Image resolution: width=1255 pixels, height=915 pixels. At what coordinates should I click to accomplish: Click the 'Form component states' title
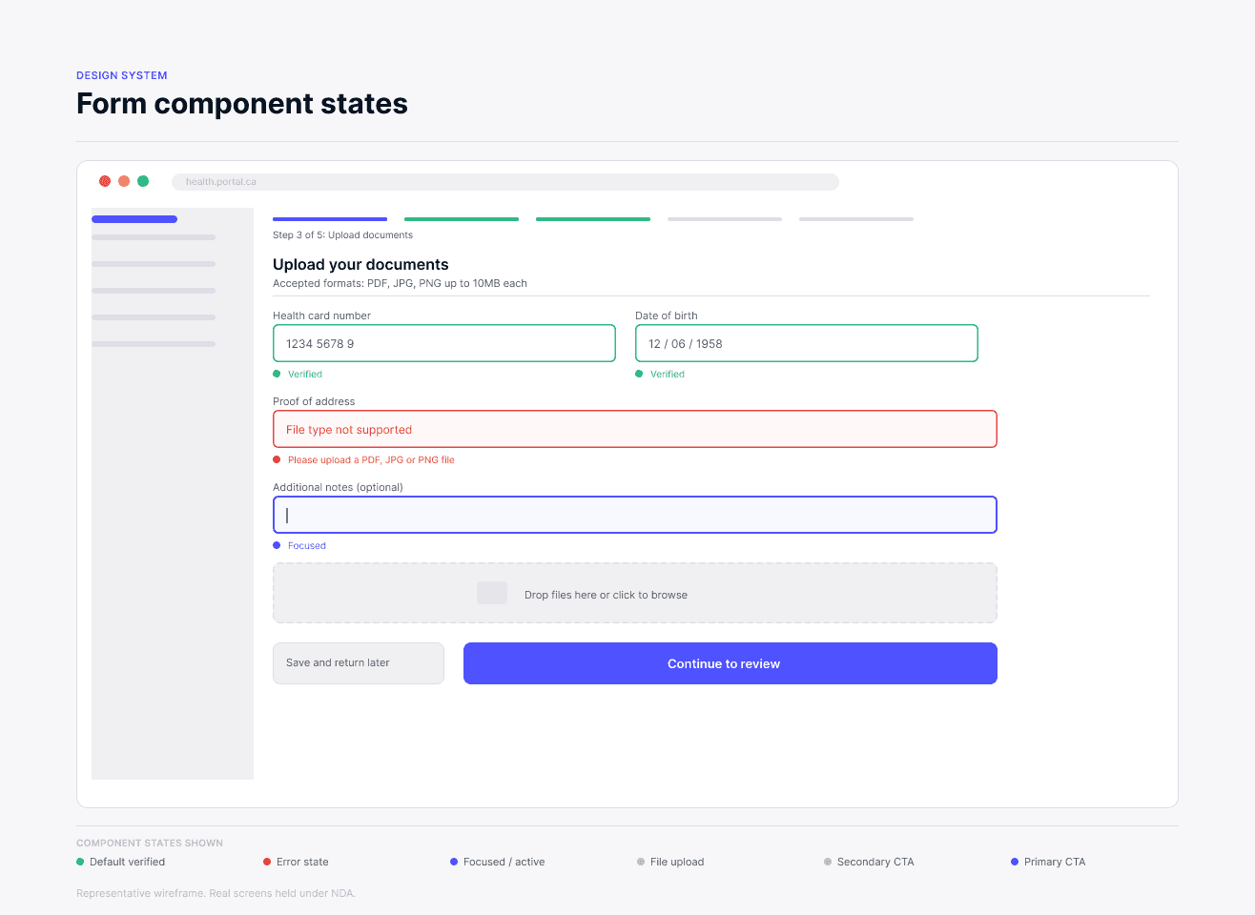click(242, 103)
